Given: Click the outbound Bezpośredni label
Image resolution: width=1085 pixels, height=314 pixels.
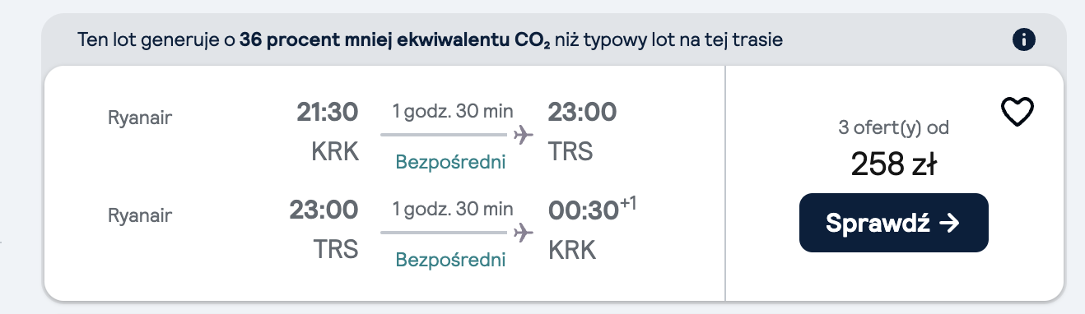Looking at the screenshot, I should click(x=451, y=162).
